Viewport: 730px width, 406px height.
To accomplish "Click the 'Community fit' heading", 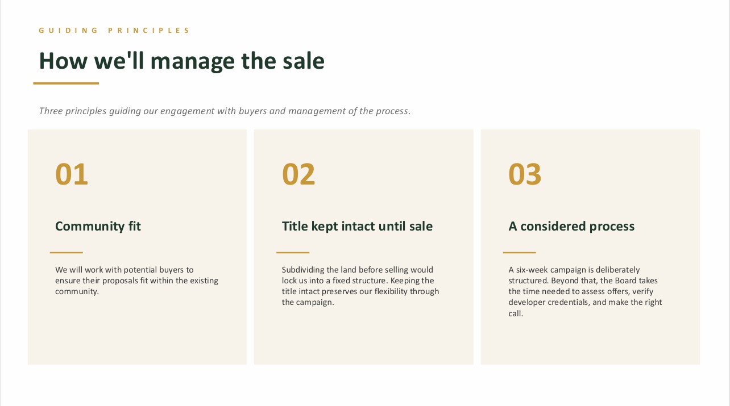I will (x=98, y=226).
